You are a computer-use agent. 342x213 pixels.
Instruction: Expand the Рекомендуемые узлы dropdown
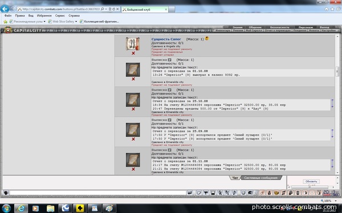click(44, 22)
